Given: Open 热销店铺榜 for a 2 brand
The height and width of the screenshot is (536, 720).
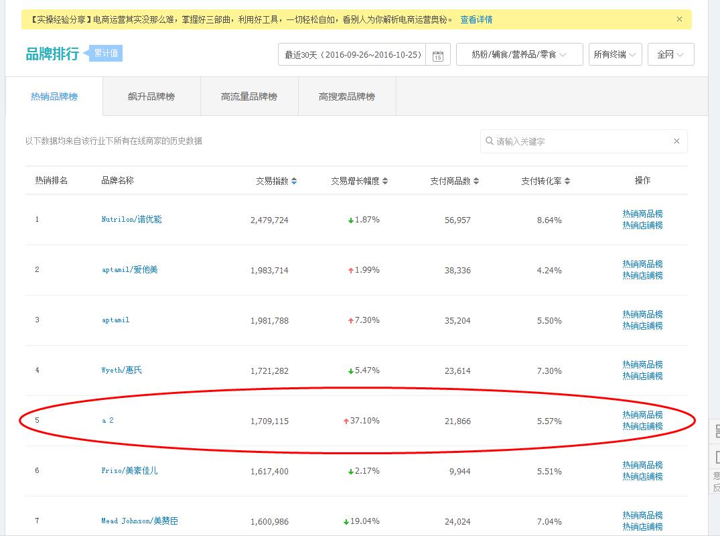Looking at the screenshot, I should (x=642, y=427).
